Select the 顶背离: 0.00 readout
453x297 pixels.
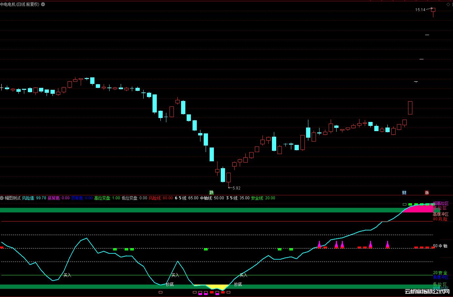click(x=82, y=198)
